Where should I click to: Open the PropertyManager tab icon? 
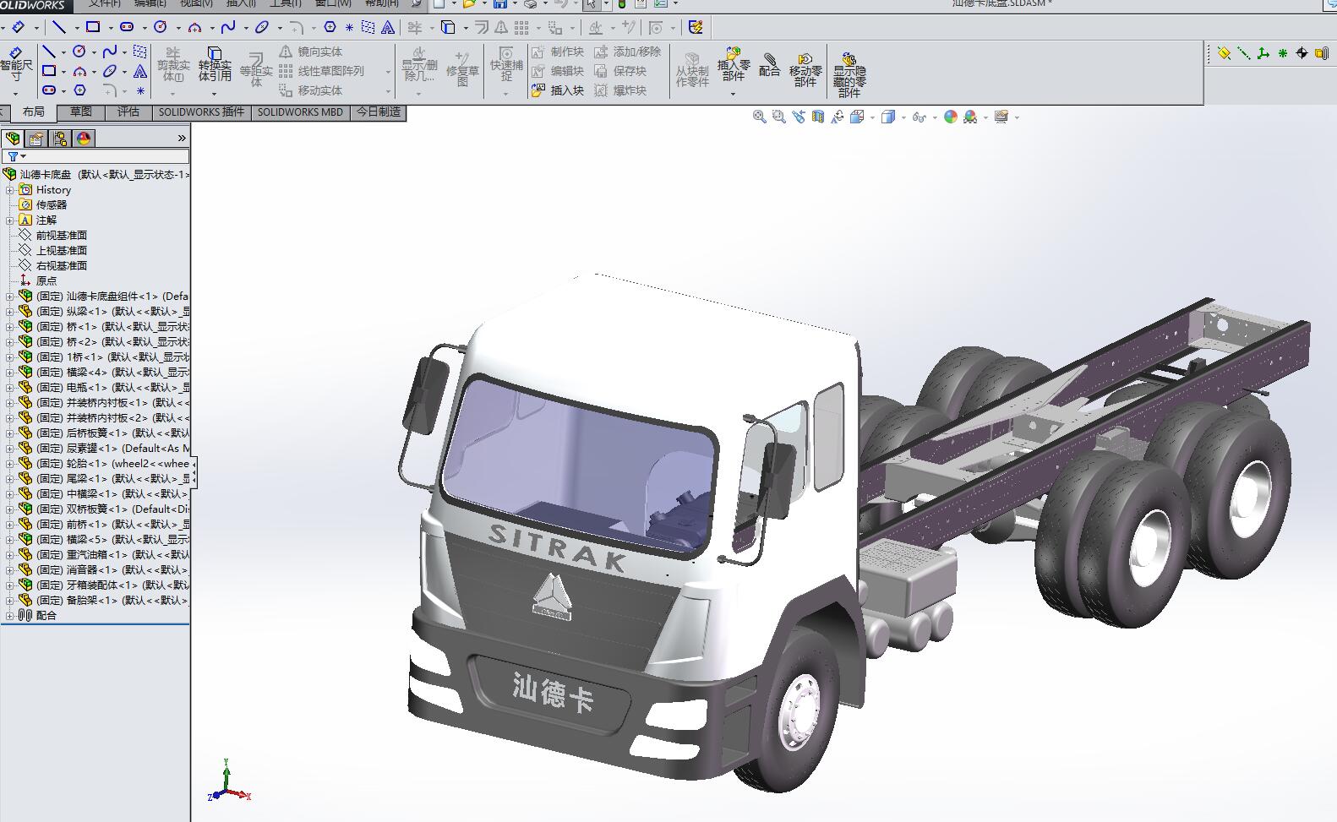click(x=36, y=139)
